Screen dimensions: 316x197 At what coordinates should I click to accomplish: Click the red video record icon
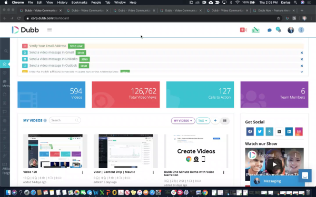pos(243,30)
